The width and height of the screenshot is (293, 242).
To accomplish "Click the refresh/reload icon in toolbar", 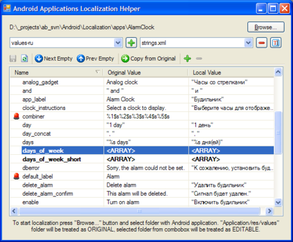I will click(25, 59).
